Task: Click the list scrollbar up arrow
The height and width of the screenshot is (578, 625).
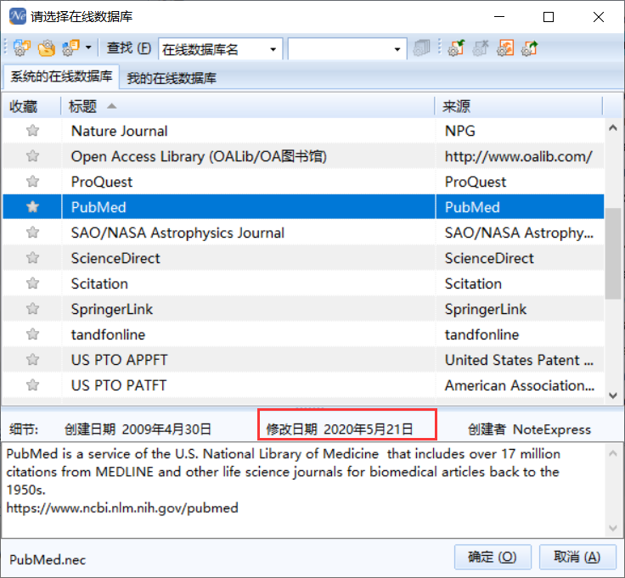Action: pos(613,128)
